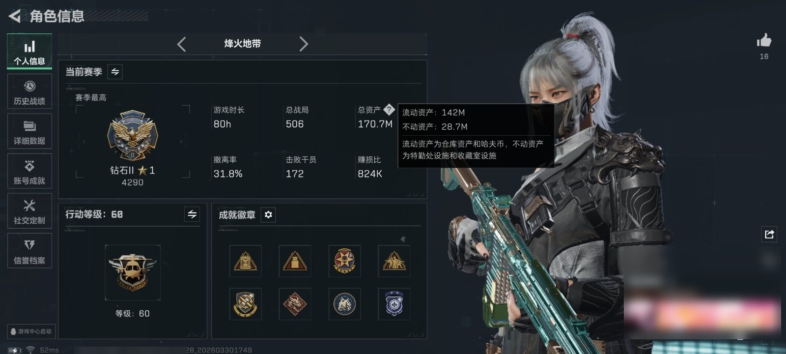
Task: Go back using the arrow beside 角色信息
Action: [15, 16]
